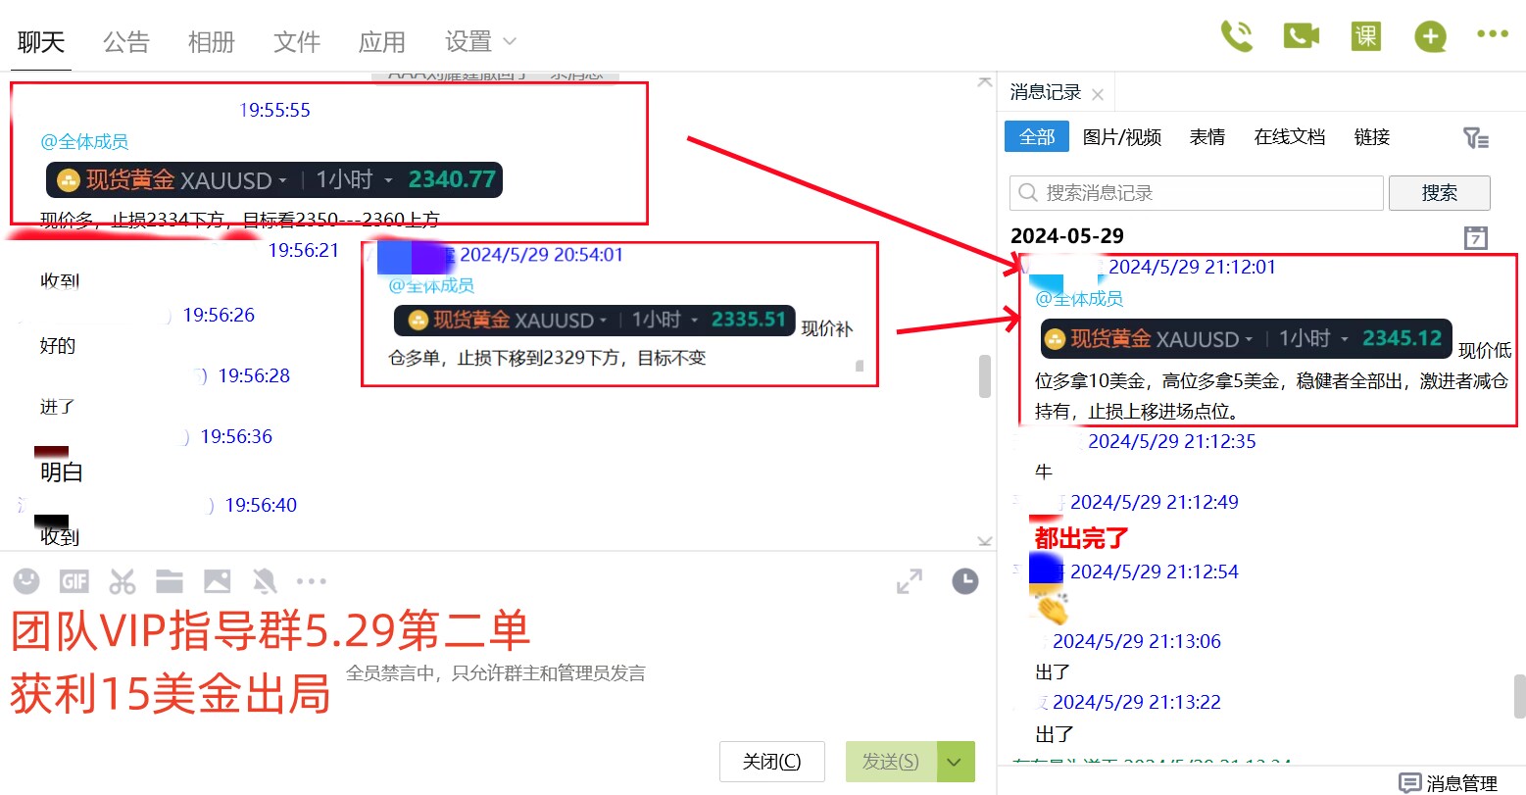
Task: Select the 全部 message filter
Action: (x=1037, y=137)
